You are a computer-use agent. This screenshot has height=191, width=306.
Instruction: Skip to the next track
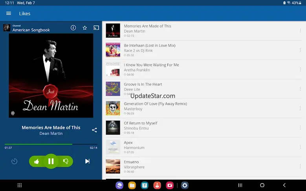pyautogui.click(x=87, y=161)
